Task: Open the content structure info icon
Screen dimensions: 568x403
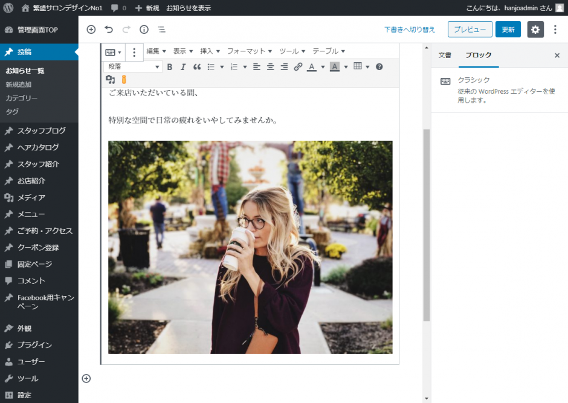Action: pos(144,29)
